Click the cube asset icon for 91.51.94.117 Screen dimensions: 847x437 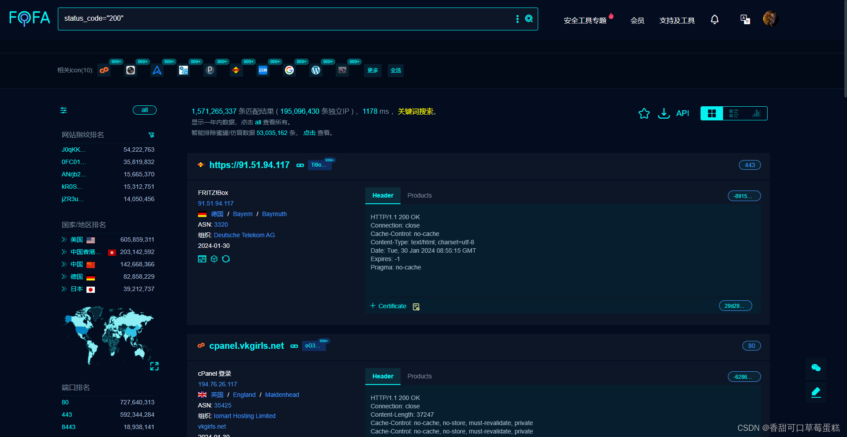pos(214,259)
